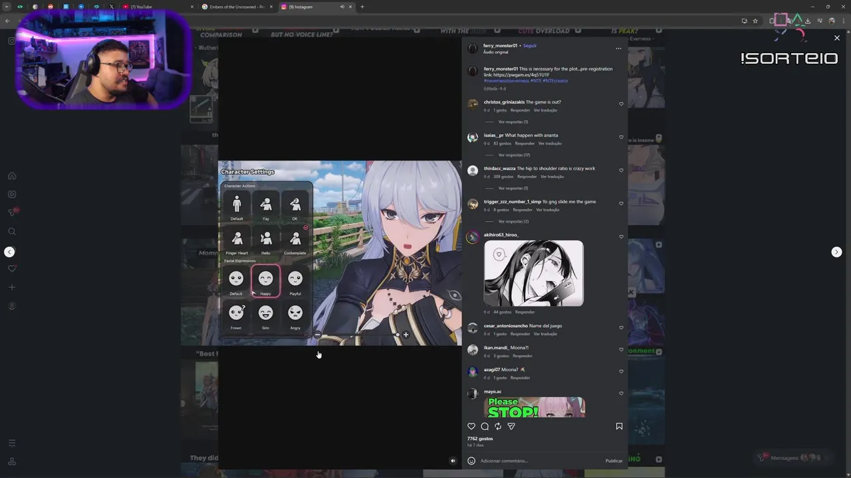Expand replies under christos_griniazakis's comment
This screenshot has height=478, width=851.
coord(513,122)
